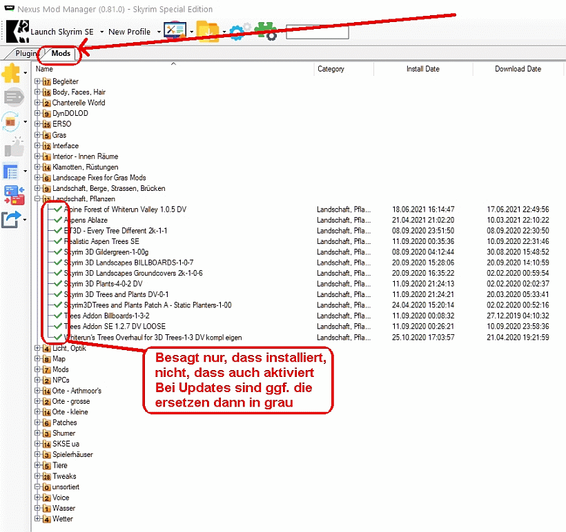Toggle the green checkmark for Aspens Ablaze

tap(58, 220)
